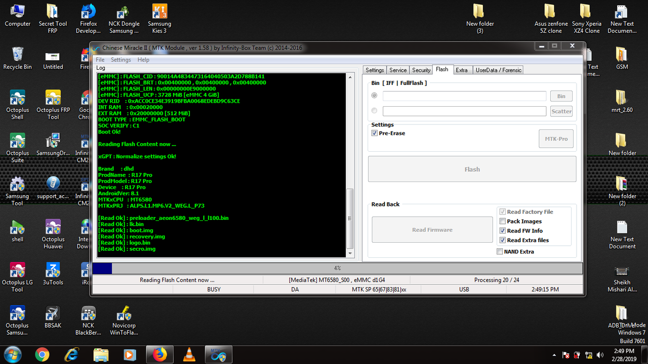Image resolution: width=648 pixels, height=364 pixels.
Task: Launch Samsung Kies 3 icon
Action: click(159, 19)
